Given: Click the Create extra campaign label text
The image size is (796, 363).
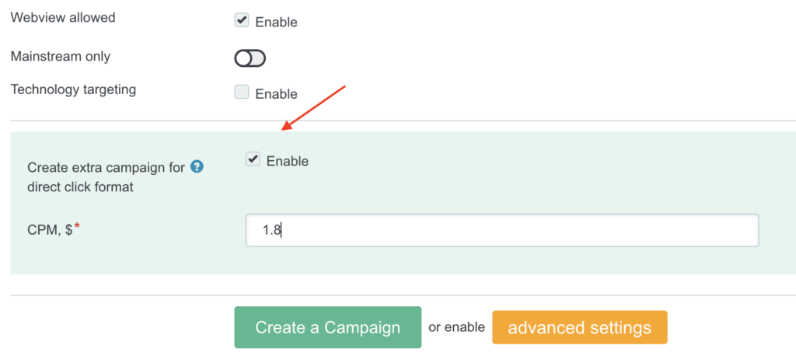Looking at the screenshot, I should pos(107,167).
